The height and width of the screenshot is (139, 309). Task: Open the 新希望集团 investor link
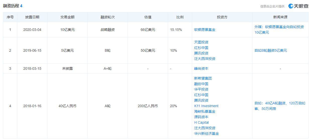203,78
